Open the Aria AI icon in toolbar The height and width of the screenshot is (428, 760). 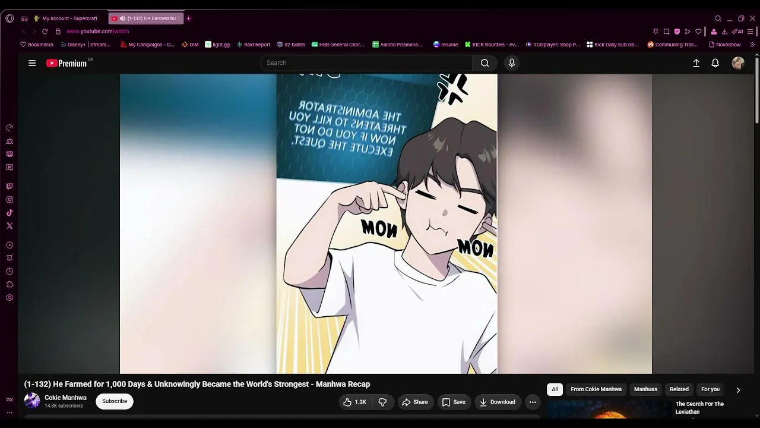[738, 32]
